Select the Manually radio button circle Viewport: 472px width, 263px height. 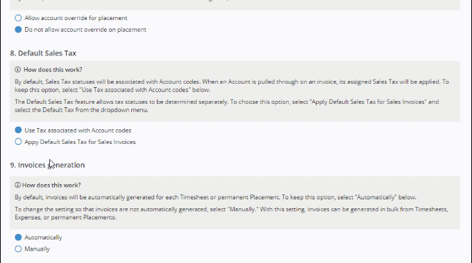pyautogui.click(x=18, y=249)
